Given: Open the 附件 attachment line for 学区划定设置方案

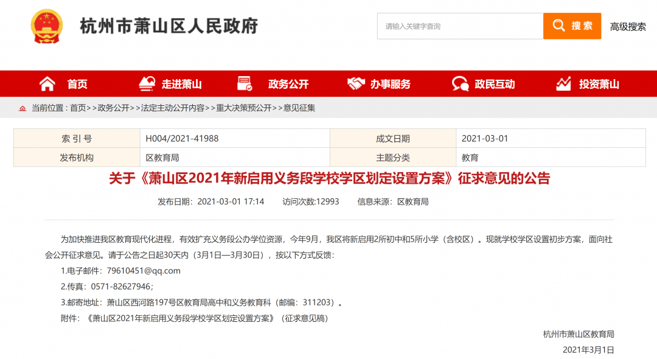Looking at the screenshot, I should click(195, 318).
